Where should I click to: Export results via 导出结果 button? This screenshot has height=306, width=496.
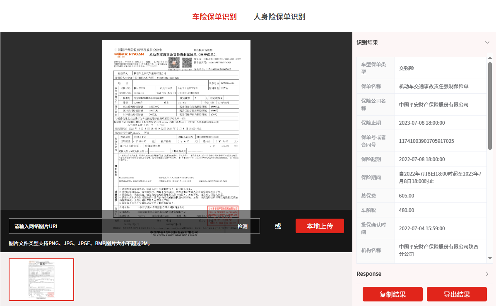click(457, 294)
